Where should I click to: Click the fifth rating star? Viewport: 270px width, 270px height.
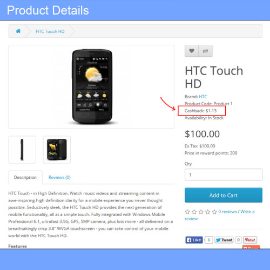click(214, 212)
